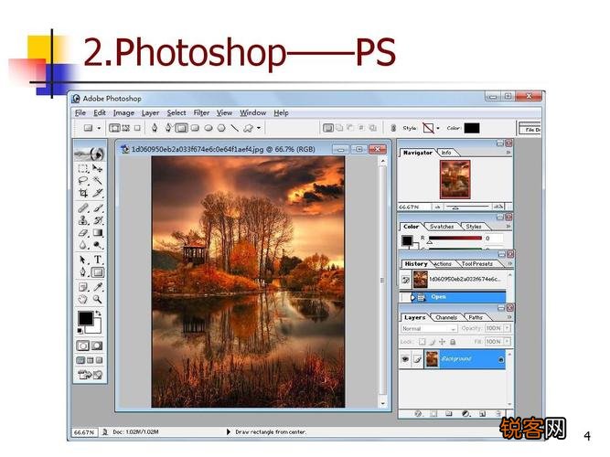Select the Clone Stamp tool
610x457 pixels.
coord(82,220)
